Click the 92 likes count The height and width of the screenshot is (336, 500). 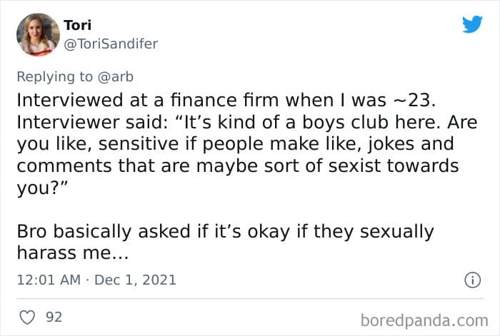(54, 317)
